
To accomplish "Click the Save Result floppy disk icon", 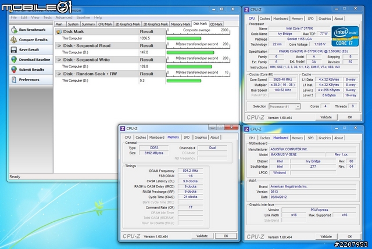I will point(14,49).
